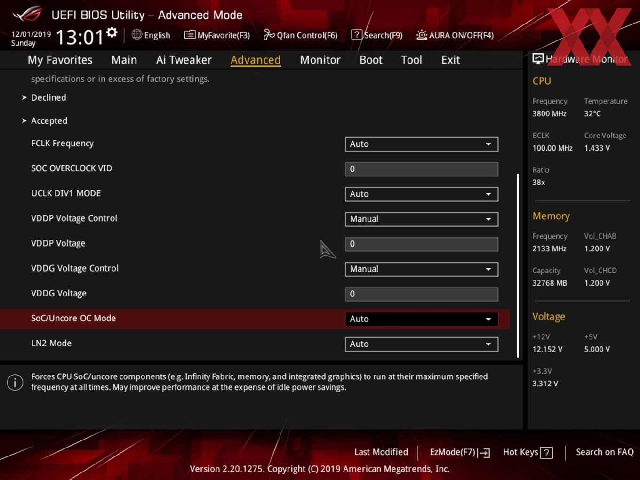Click the VDDG Voltage input field
This screenshot has height=480, width=640.
tap(422, 294)
